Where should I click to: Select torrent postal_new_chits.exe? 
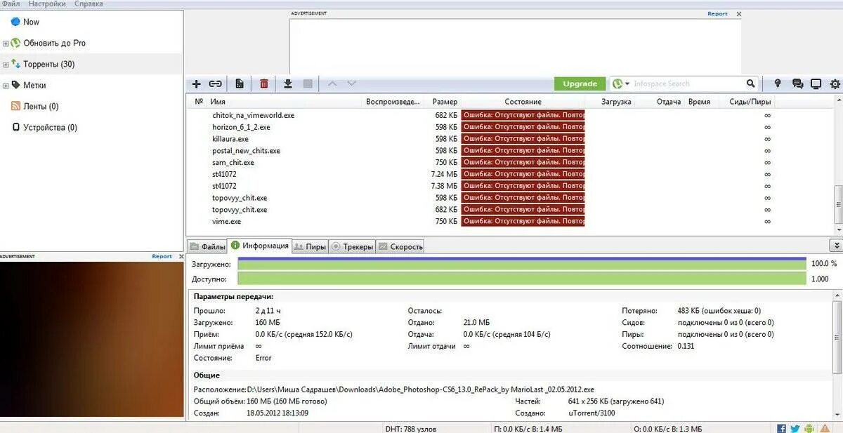246,151
